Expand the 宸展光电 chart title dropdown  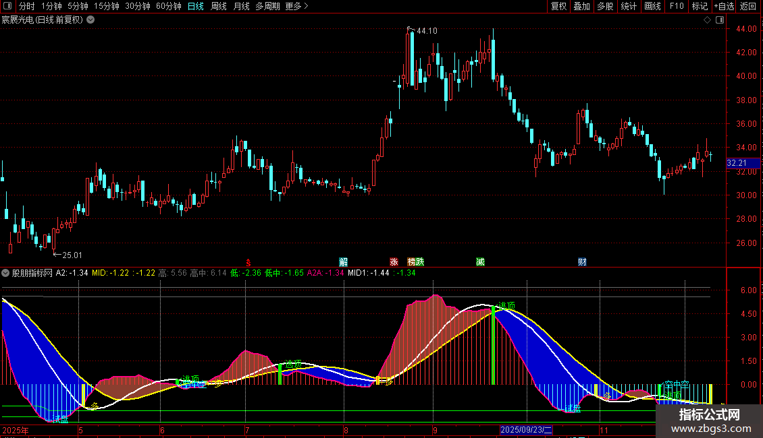click(x=90, y=20)
